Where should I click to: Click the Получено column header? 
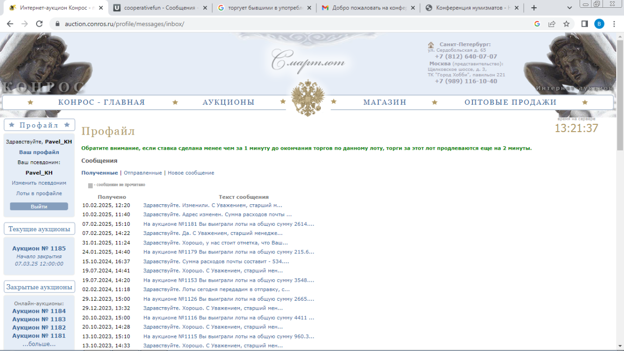112,197
